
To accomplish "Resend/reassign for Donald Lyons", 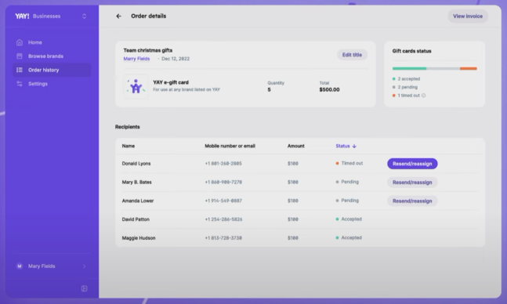I will 412,164.
